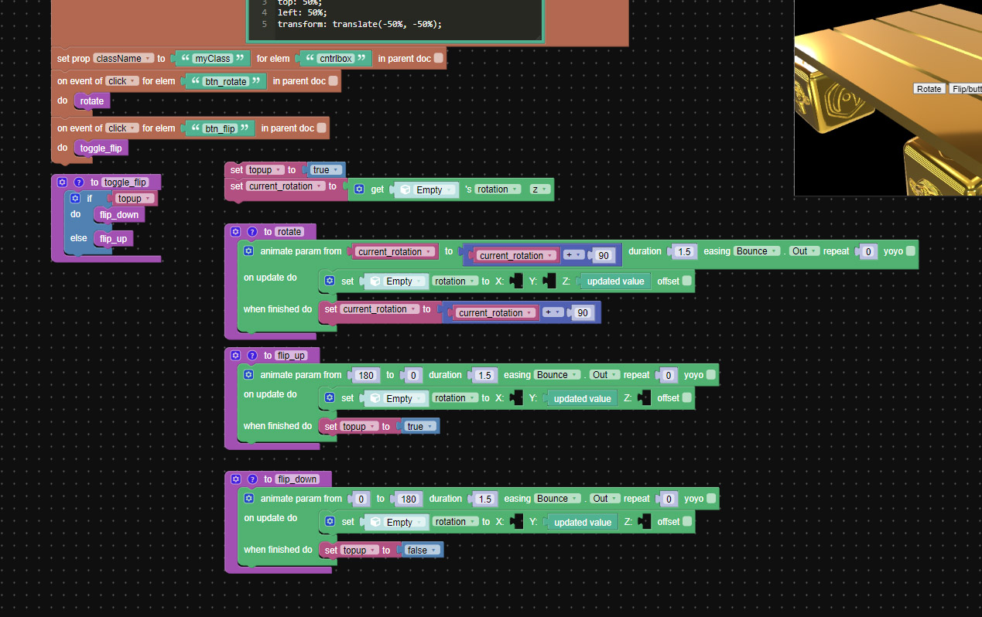Screen dimensions: 982x617
Task: Click the Rotate button in preview
Action: coord(929,89)
